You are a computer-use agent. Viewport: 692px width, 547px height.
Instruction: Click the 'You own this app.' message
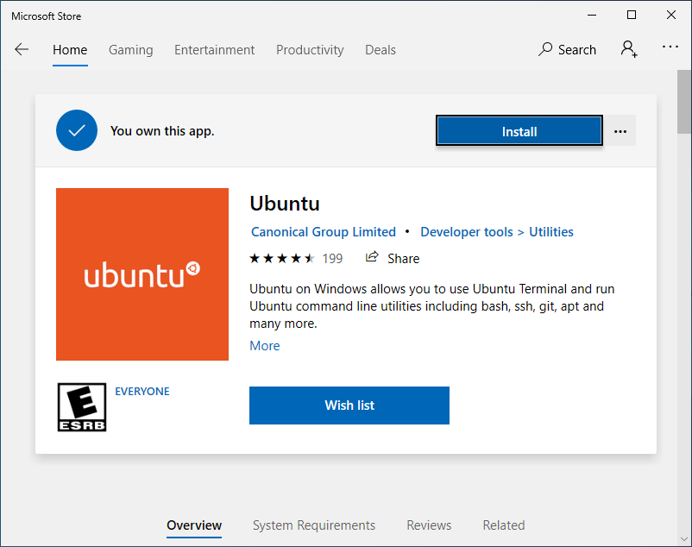(x=162, y=131)
